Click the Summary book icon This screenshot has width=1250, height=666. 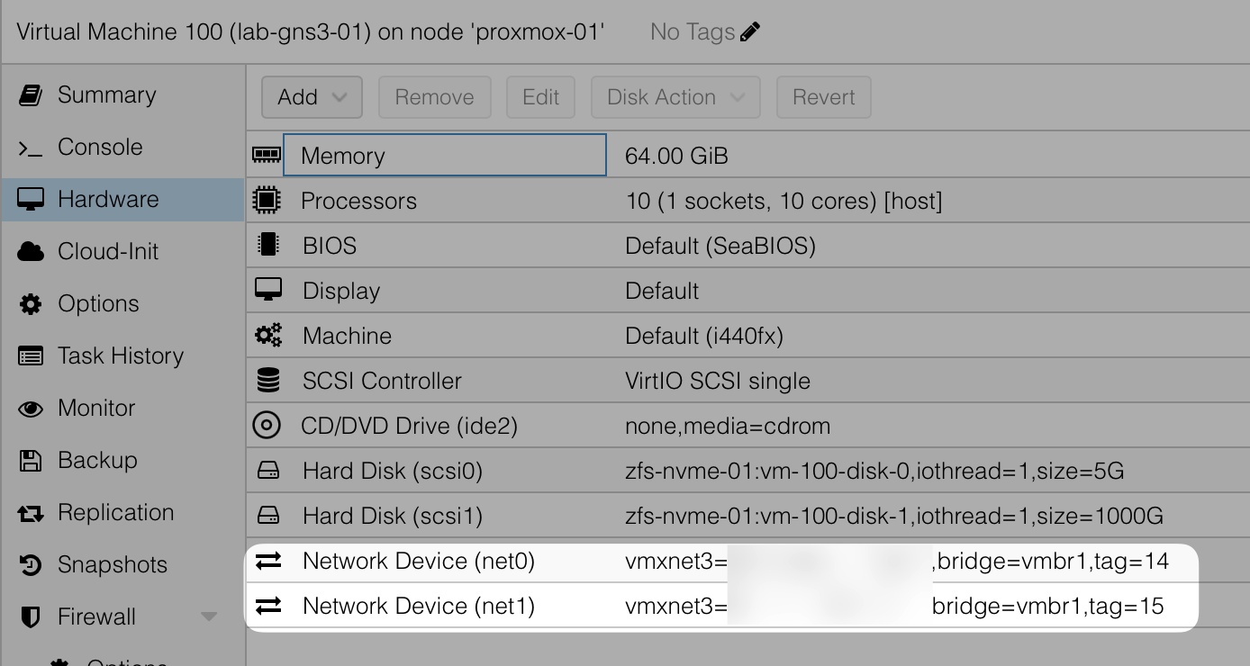[31, 95]
